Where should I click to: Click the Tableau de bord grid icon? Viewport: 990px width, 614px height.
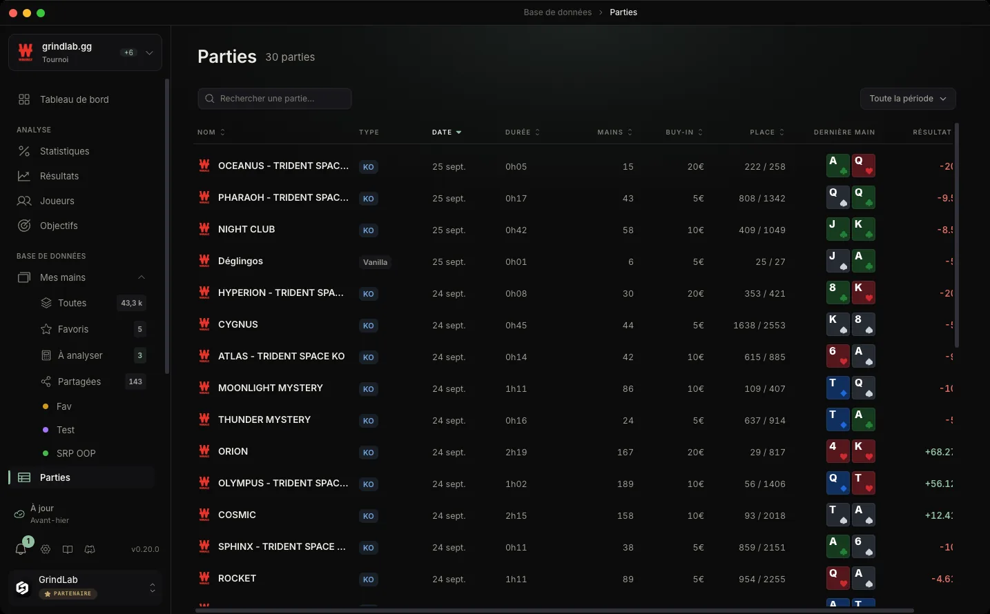pyautogui.click(x=24, y=99)
